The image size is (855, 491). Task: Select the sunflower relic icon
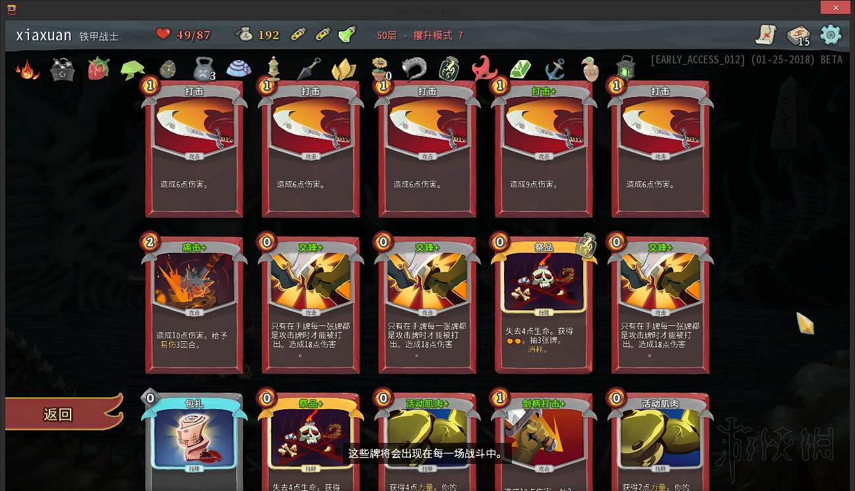(380, 69)
